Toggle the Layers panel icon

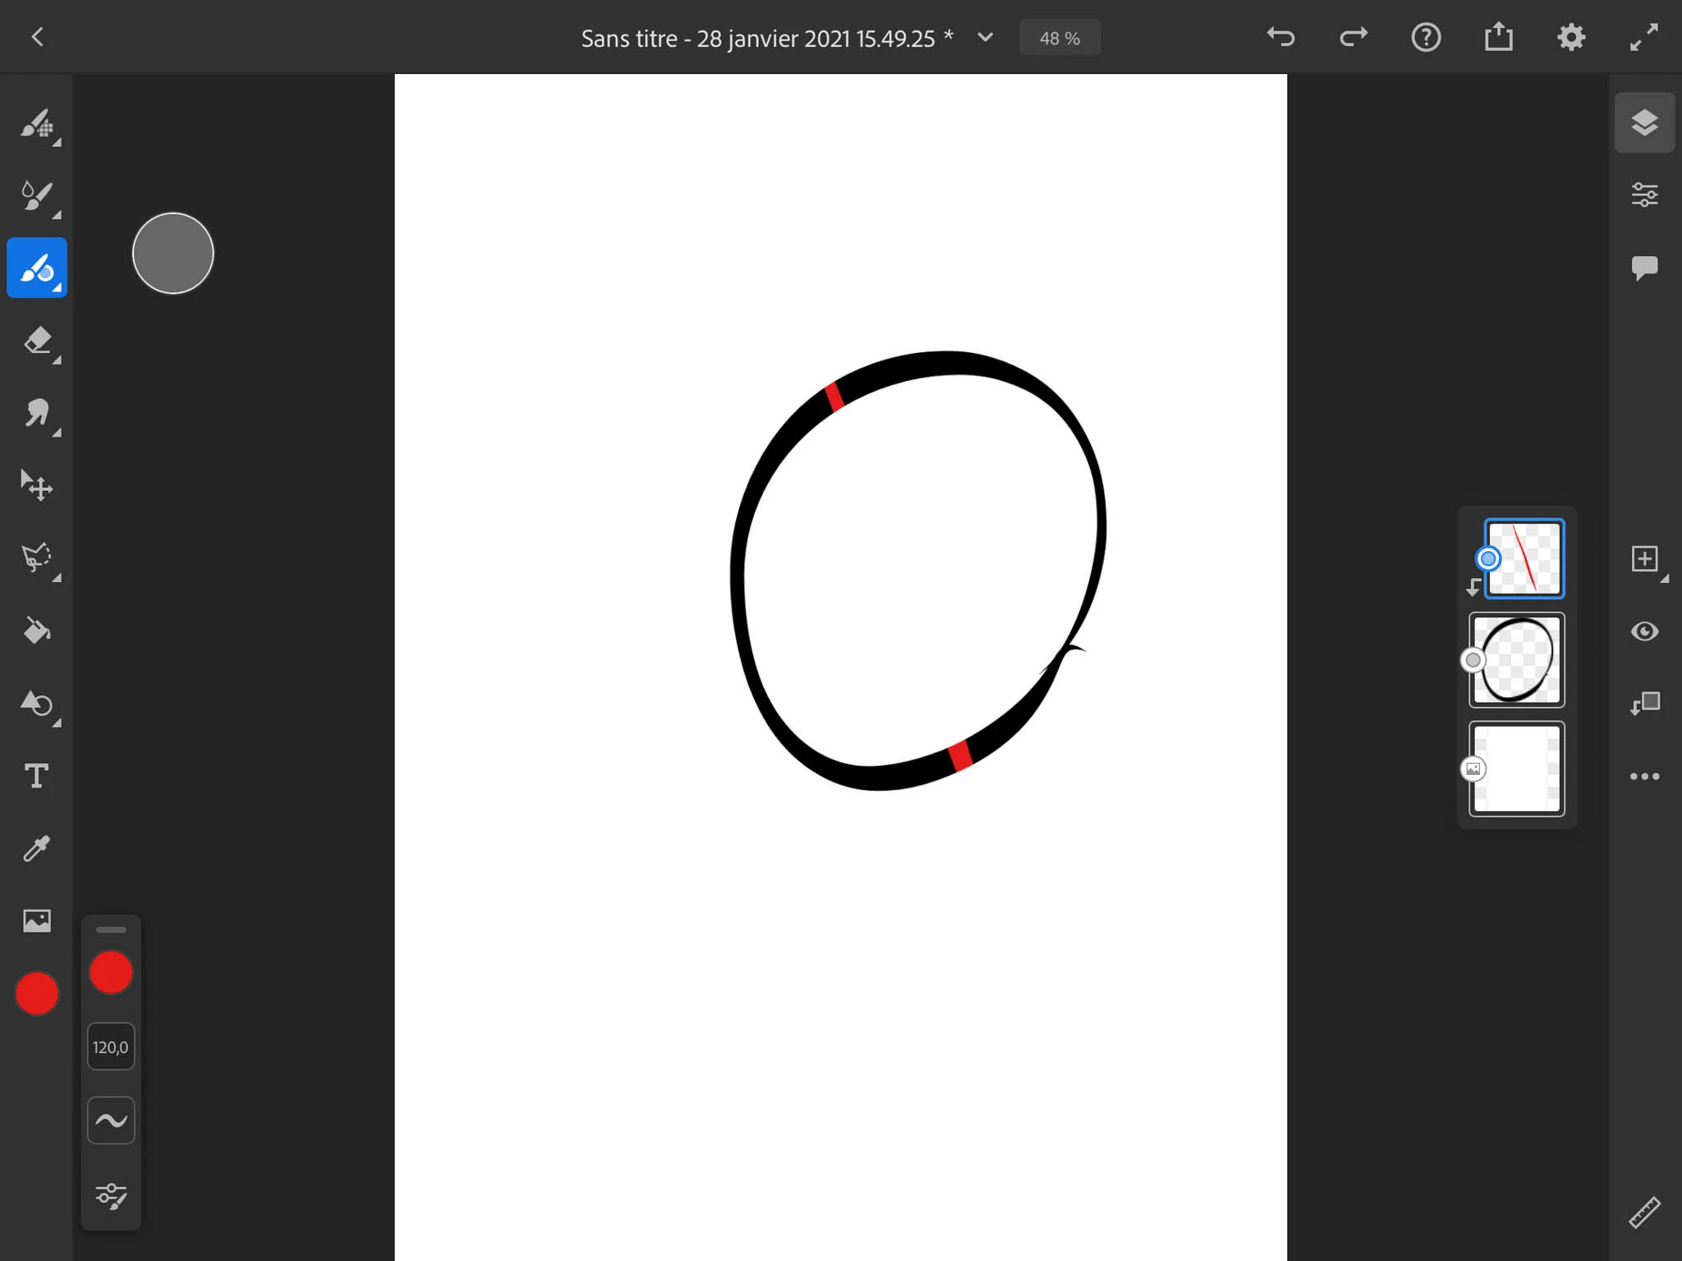1644,123
